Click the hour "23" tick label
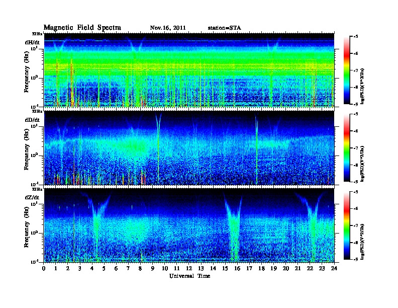Screen dimensions: 398x308 coord(322,269)
